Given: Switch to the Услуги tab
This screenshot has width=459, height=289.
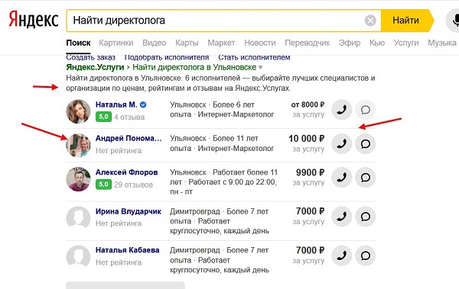Looking at the screenshot, I should coord(406,43).
